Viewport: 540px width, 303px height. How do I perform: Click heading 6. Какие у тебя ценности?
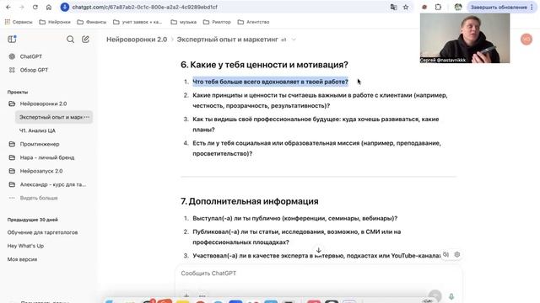[x=264, y=65]
